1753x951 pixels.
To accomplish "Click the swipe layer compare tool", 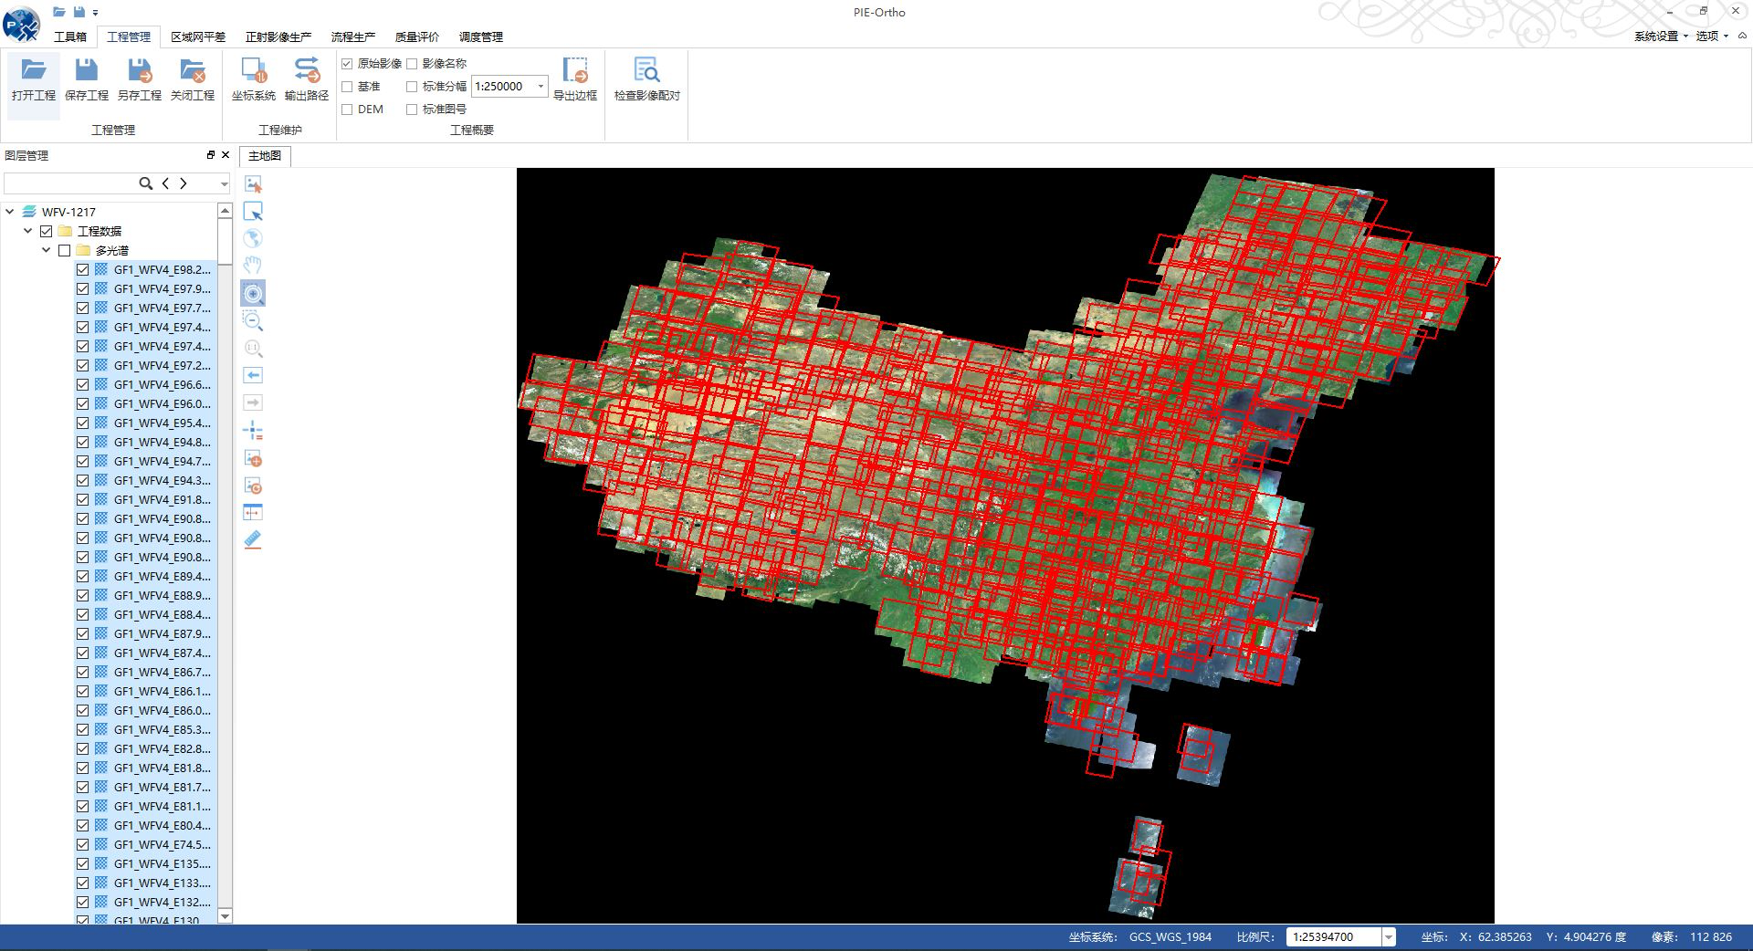I will click(x=254, y=512).
